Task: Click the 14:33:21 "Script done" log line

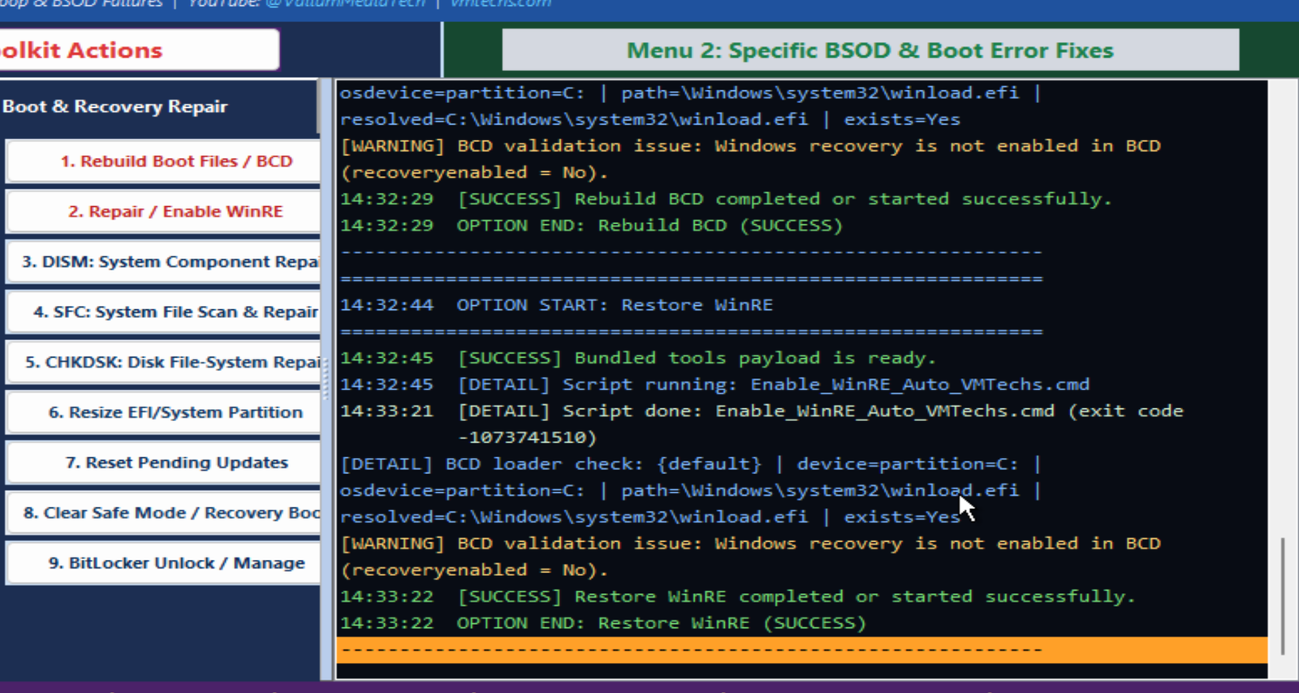Action: click(x=762, y=411)
